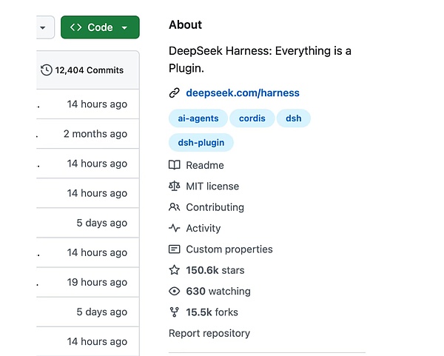The width and height of the screenshot is (444, 356).
Task: Open the Custom properties link
Action: pos(229,249)
